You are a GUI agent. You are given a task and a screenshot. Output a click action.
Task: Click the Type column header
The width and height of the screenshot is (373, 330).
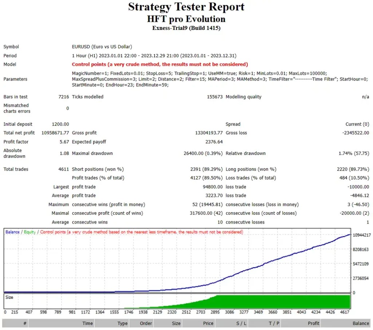coord(122,323)
